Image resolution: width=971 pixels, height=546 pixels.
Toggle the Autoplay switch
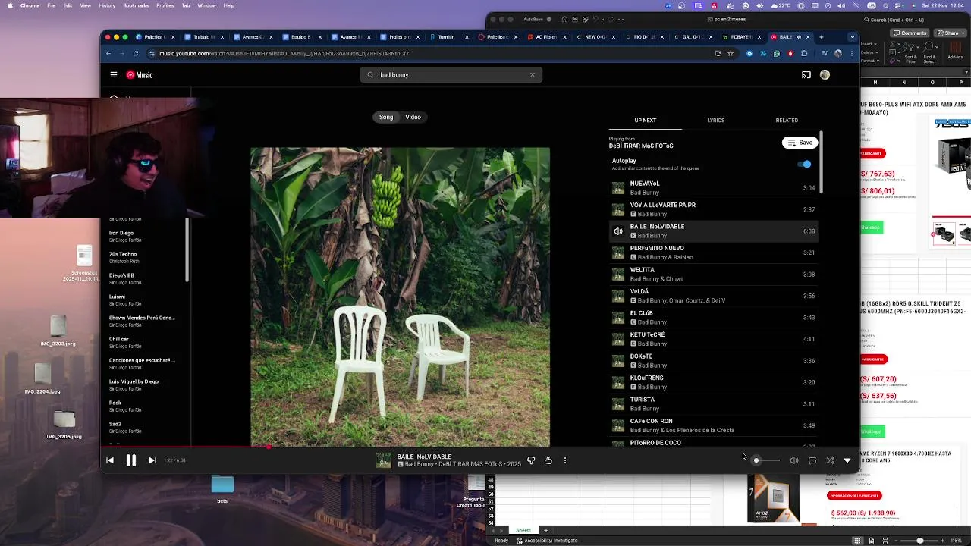[x=804, y=164]
